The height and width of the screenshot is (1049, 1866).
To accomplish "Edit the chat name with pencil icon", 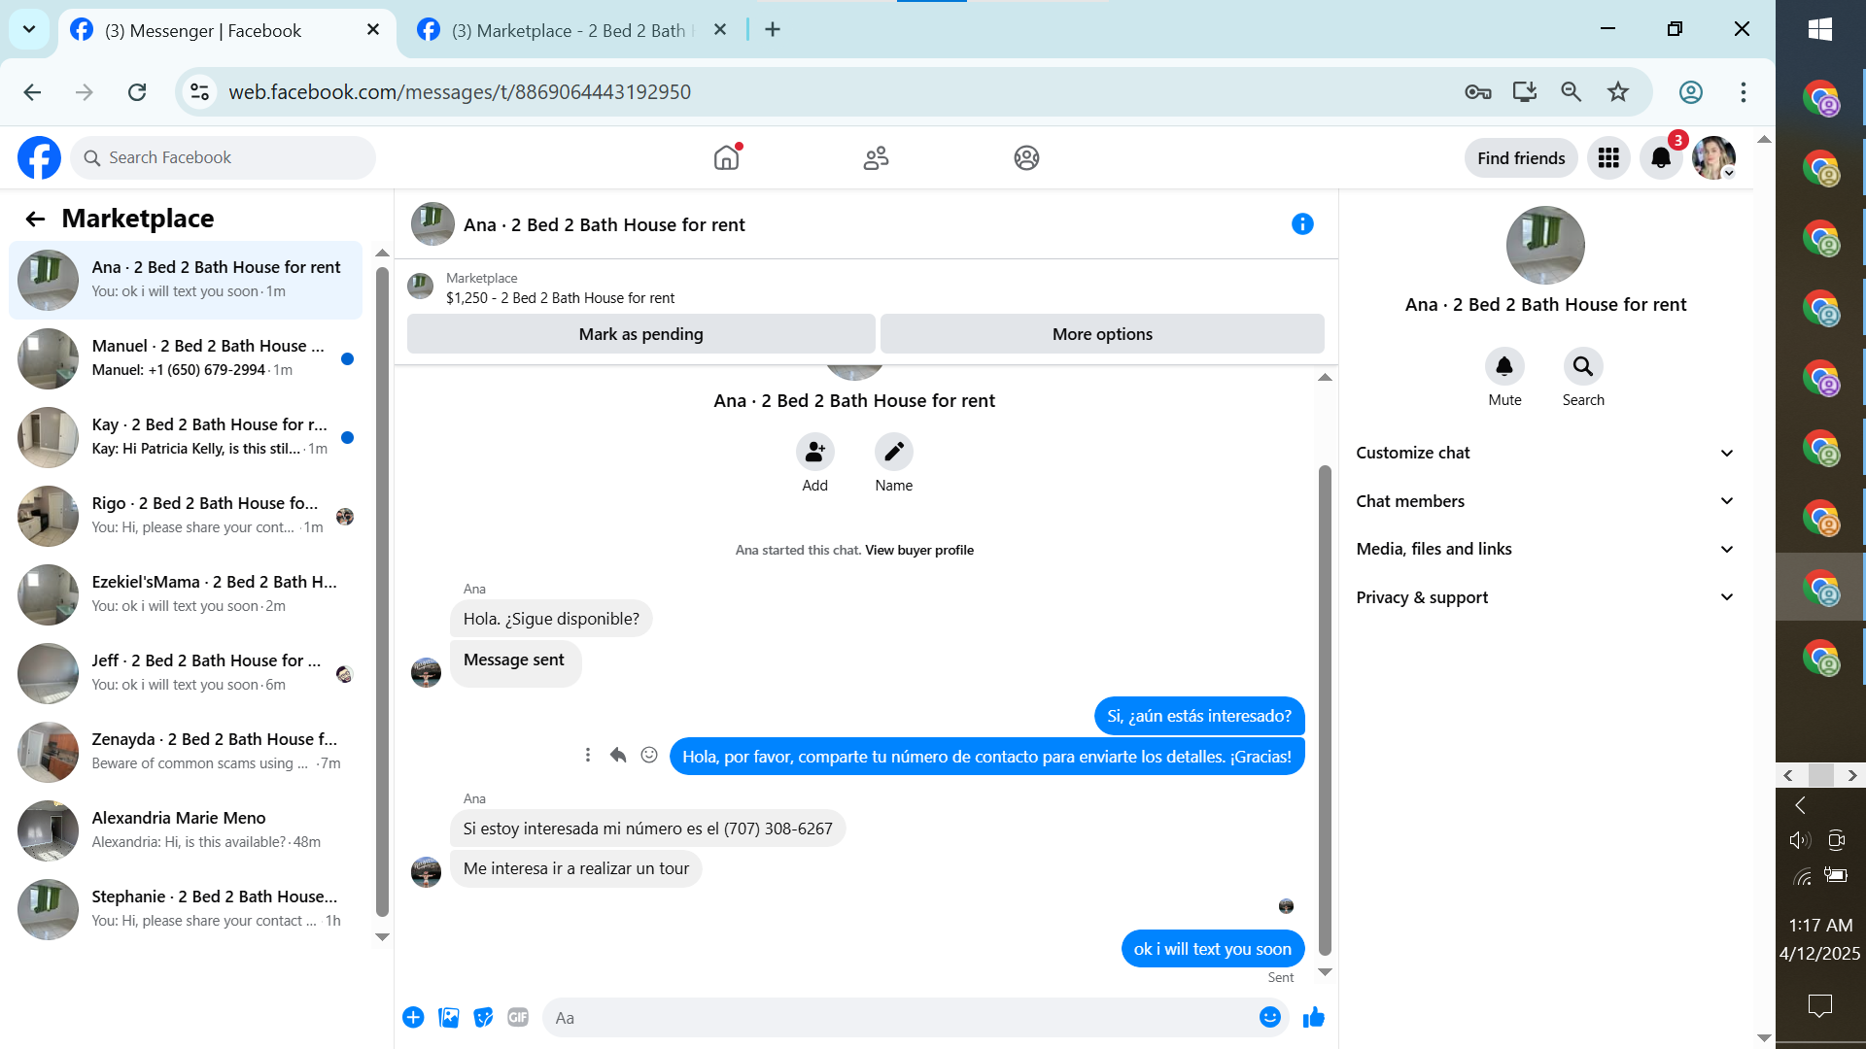I will pyautogui.click(x=893, y=452).
